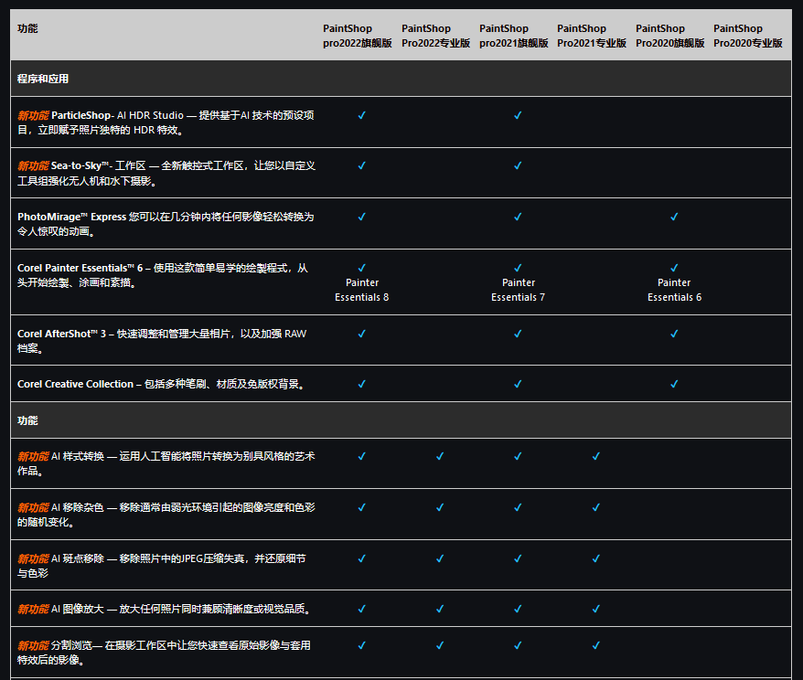Click AI 斑点移除 checkmark under pro2021旗舰版

(x=518, y=558)
